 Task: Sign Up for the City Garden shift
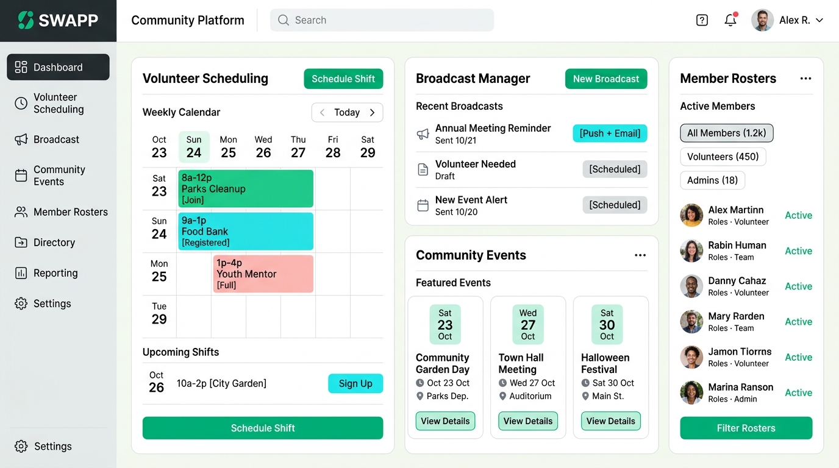(x=355, y=383)
